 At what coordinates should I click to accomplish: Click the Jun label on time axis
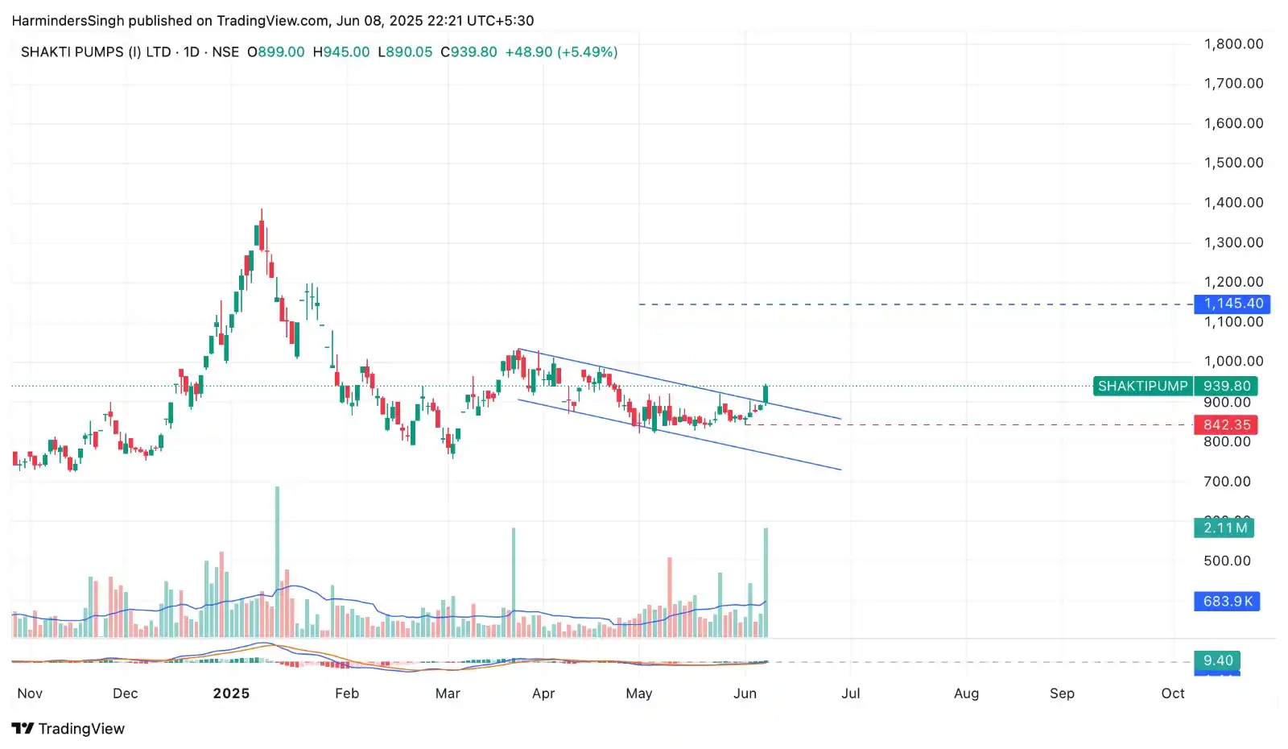click(745, 693)
